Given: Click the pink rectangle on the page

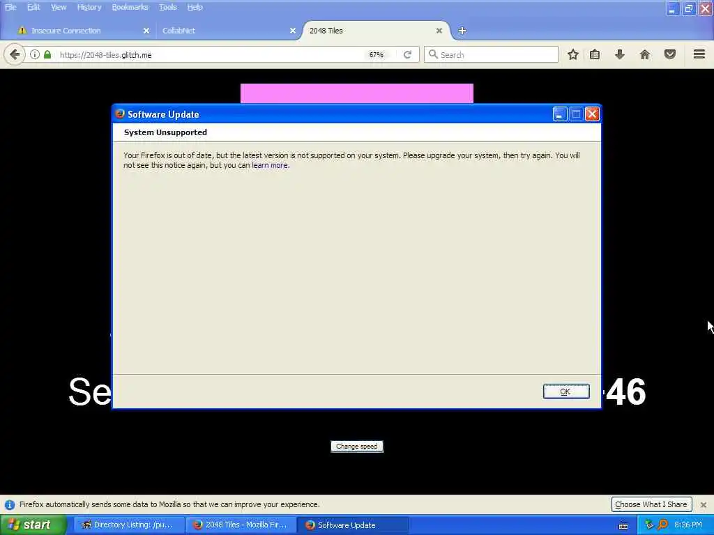Looking at the screenshot, I should tap(356, 93).
